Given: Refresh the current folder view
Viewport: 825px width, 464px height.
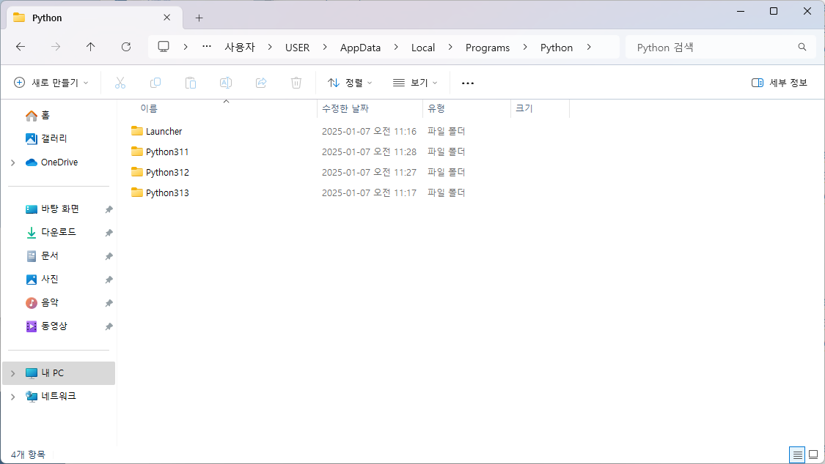Looking at the screenshot, I should 125,47.
